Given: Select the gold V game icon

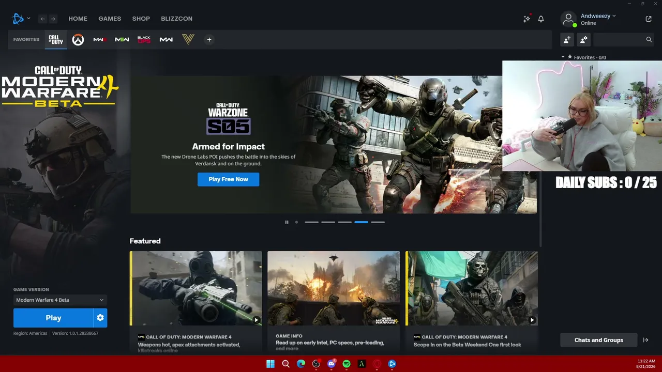Looking at the screenshot, I should coord(188,39).
